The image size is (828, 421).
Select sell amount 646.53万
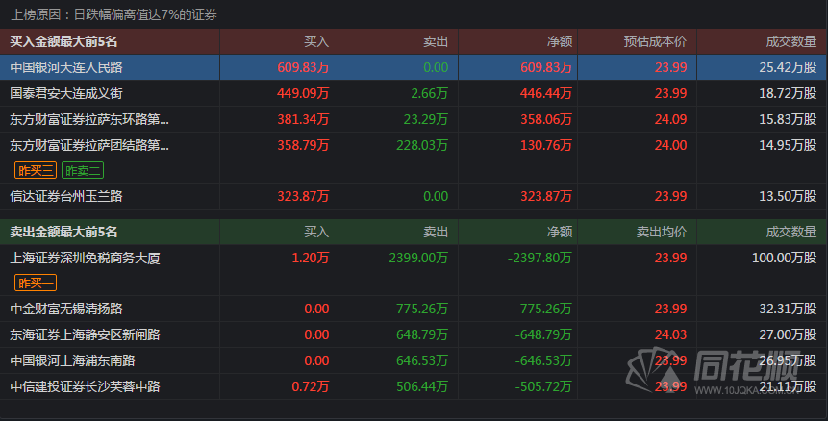[x=422, y=360]
